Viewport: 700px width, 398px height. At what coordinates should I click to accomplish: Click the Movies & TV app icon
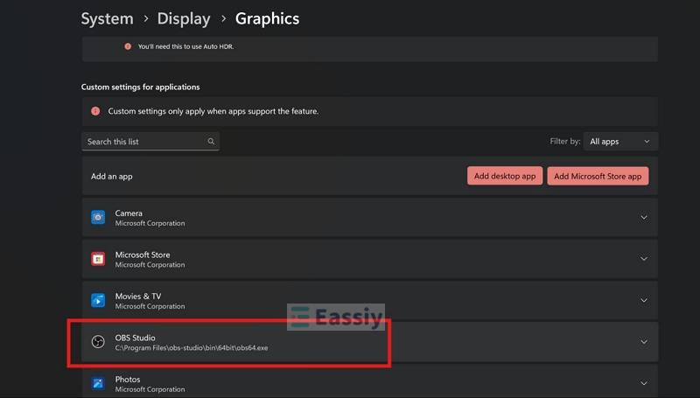[x=98, y=300]
